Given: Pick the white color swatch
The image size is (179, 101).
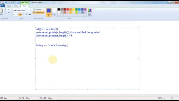Looking at the screenshot, I should [x=59, y=12].
